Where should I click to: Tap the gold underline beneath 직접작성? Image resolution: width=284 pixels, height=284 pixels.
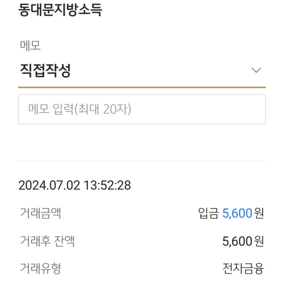(141, 87)
